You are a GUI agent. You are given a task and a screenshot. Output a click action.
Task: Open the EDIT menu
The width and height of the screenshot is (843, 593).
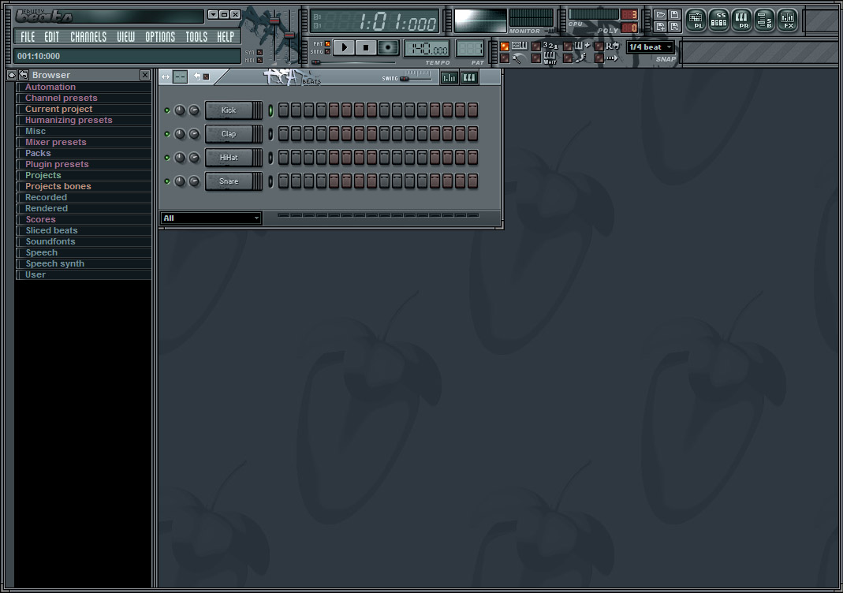click(51, 36)
